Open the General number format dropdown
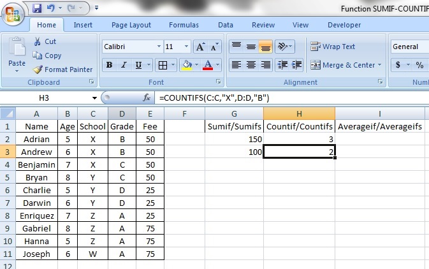This screenshot has height=269, width=429. tap(409, 47)
